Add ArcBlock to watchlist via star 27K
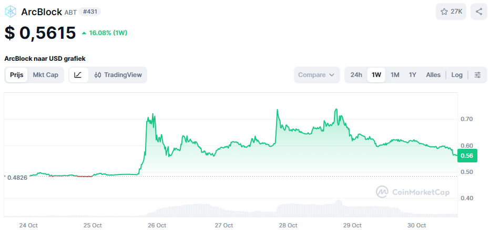The width and height of the screenshot is (490, 230). point(451,12)
